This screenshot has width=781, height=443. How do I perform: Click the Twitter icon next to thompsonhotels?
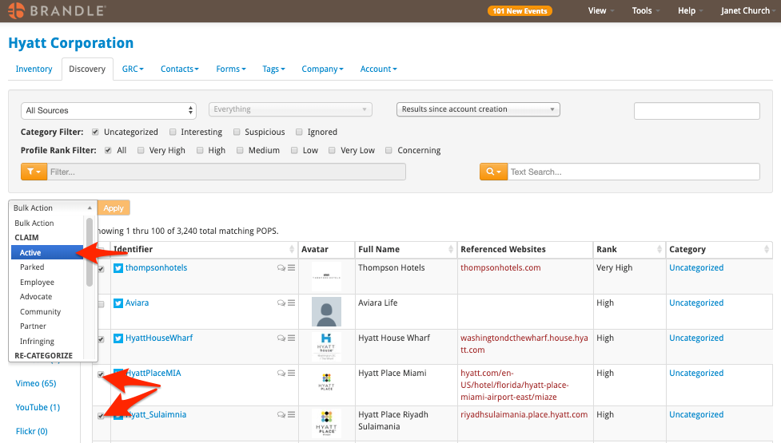click(x=118, y=268)
